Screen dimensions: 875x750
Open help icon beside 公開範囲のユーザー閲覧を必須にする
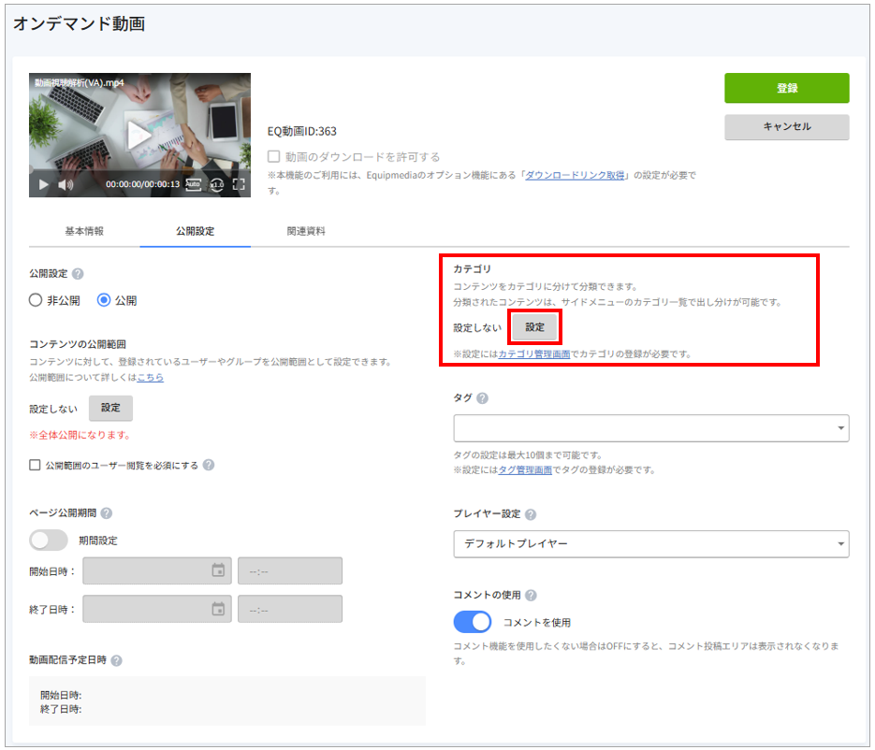209,465
